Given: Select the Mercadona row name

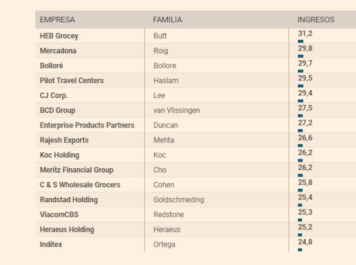Looking at the screenshot, I should [58, 51].
